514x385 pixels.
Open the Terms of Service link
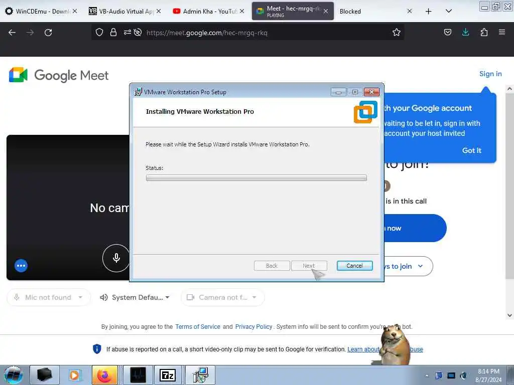click(x=198, y=327)
